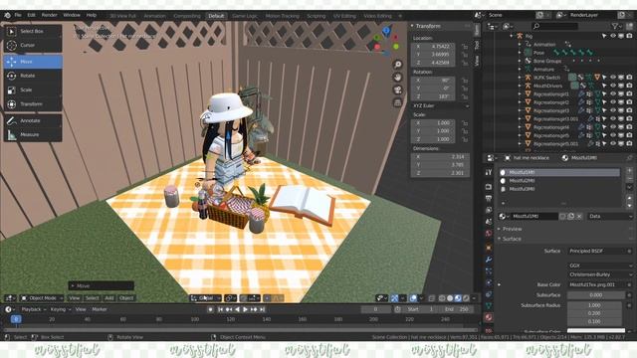Image resolution: width=637 pixels, height=358 pixels.
Task: Open the Edit menu
Action: point(31,15)
